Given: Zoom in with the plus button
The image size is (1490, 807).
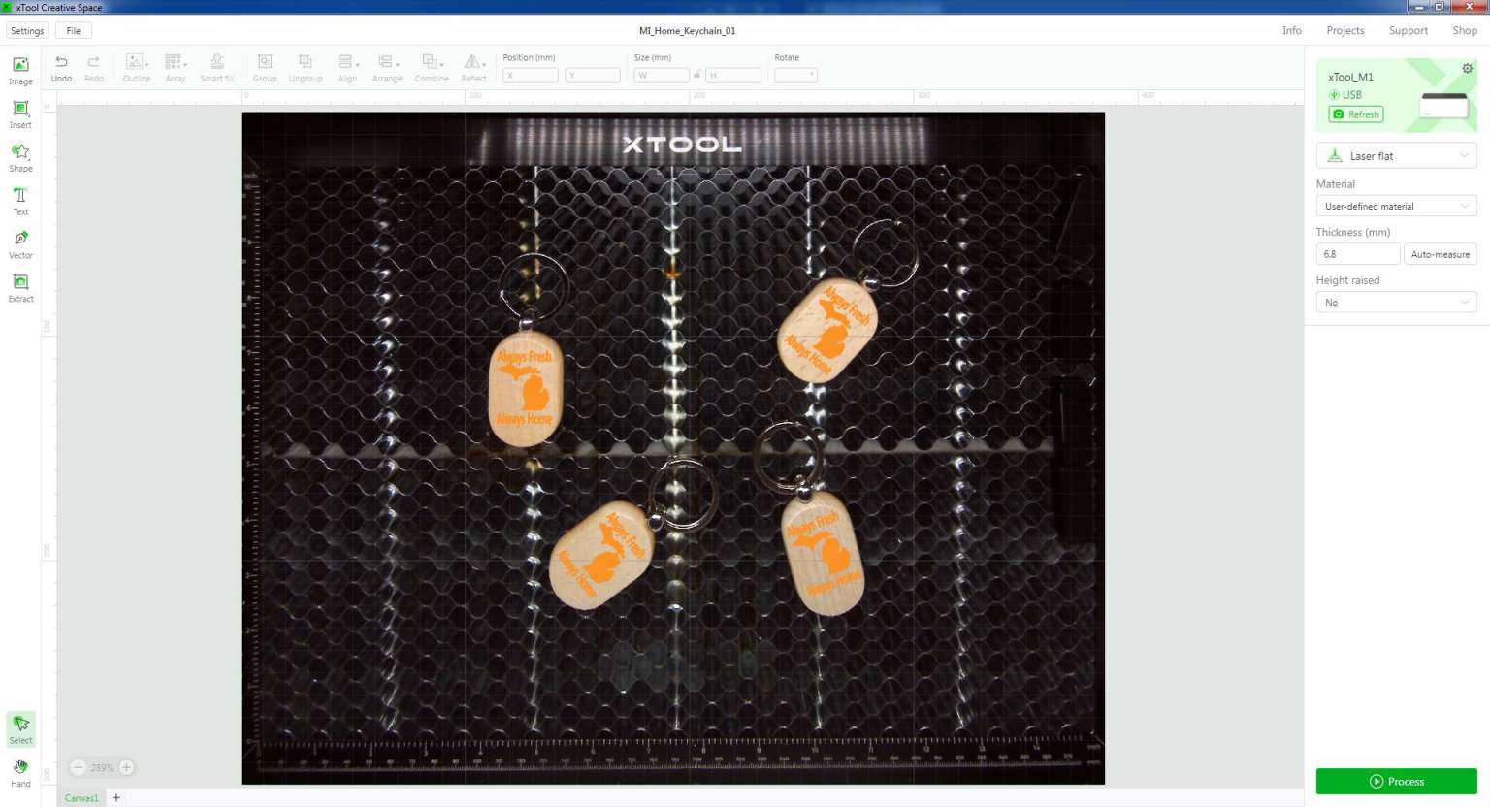Looking at the screenshot, I should 126,767.
